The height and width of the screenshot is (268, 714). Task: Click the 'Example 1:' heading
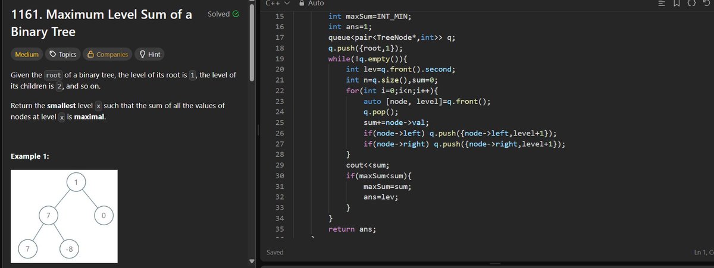30,156
